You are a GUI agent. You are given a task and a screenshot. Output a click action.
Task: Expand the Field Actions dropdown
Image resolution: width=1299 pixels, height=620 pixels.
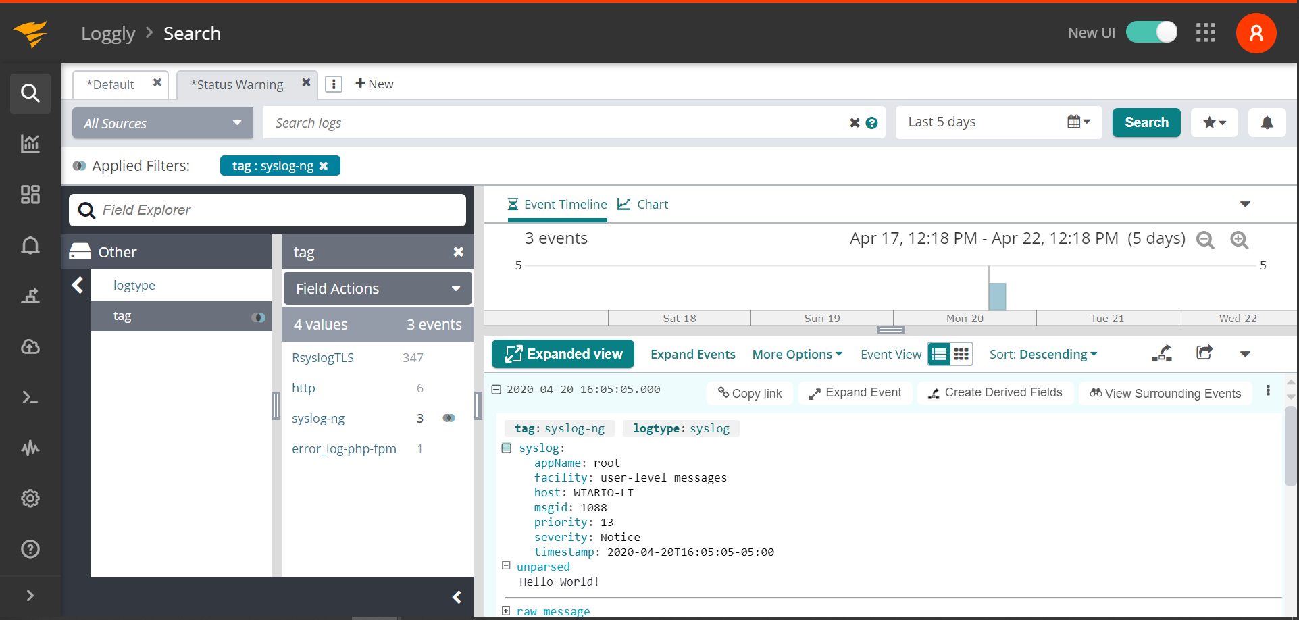click(378, 288)
